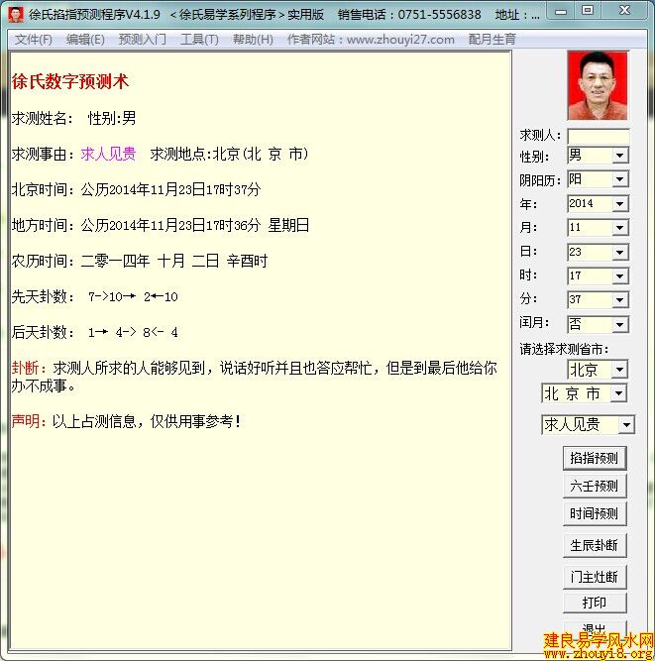Click the 生辰卦断 button

pos(595,545)
